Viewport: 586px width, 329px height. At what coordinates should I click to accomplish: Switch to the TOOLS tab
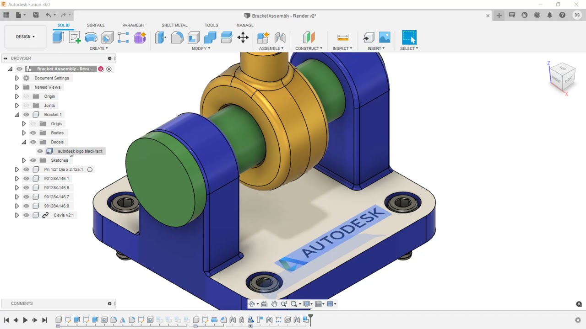coord(211,25)
